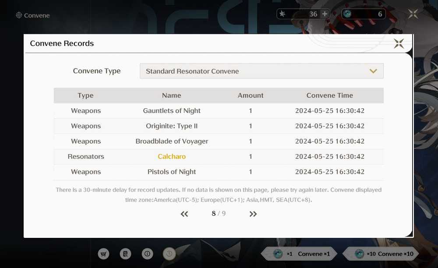Click the page indicator 8 / 9
Image resolution: width=438 pixels, height=268 pixels.
pyautogui.click(x=219, y=213)
